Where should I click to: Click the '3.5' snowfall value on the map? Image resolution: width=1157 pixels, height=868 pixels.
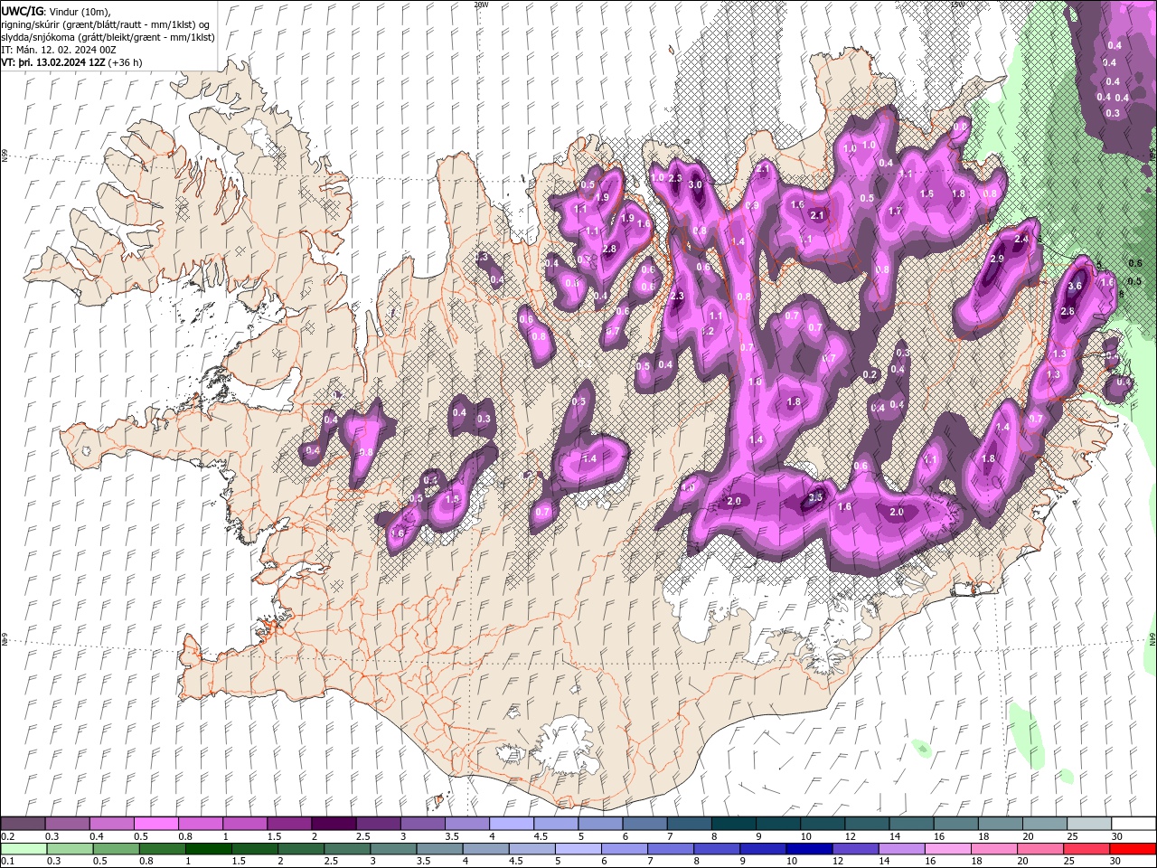[814, 497]
